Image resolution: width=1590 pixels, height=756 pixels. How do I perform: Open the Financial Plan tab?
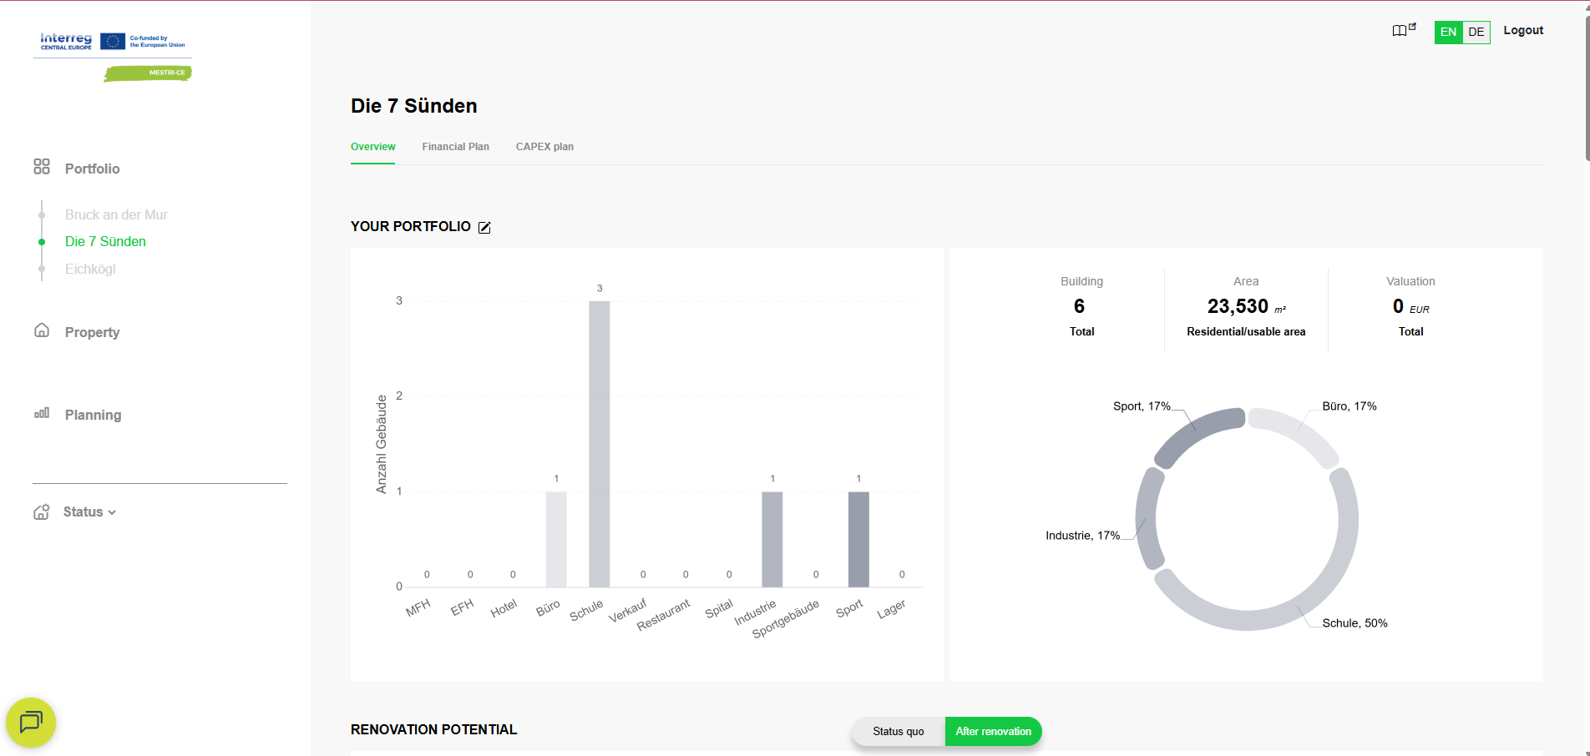click(x=455, y=147)
